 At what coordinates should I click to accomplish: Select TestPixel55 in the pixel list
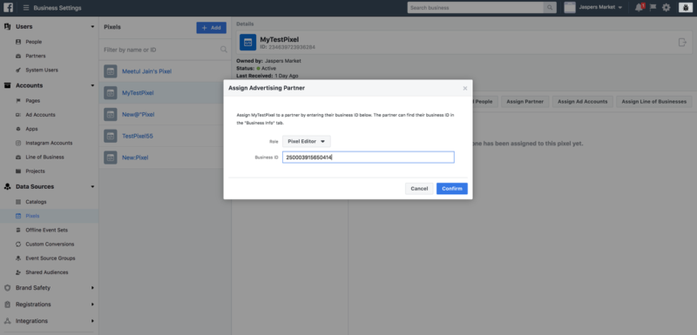click(x=165, y=136)
